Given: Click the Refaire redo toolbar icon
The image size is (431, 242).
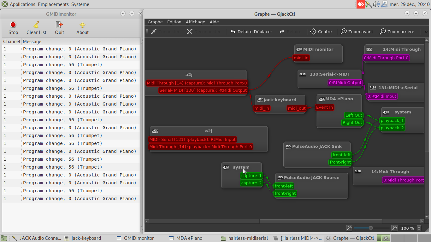Looking at the screenshot, I should pyautogui.click(x=282, y=32).
